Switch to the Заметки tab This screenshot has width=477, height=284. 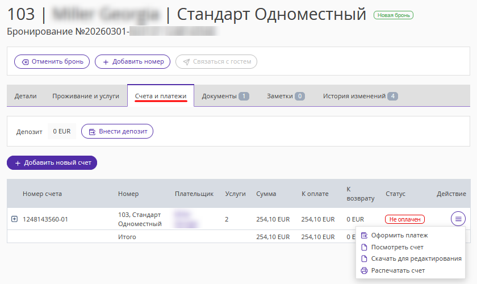(286, 96)
